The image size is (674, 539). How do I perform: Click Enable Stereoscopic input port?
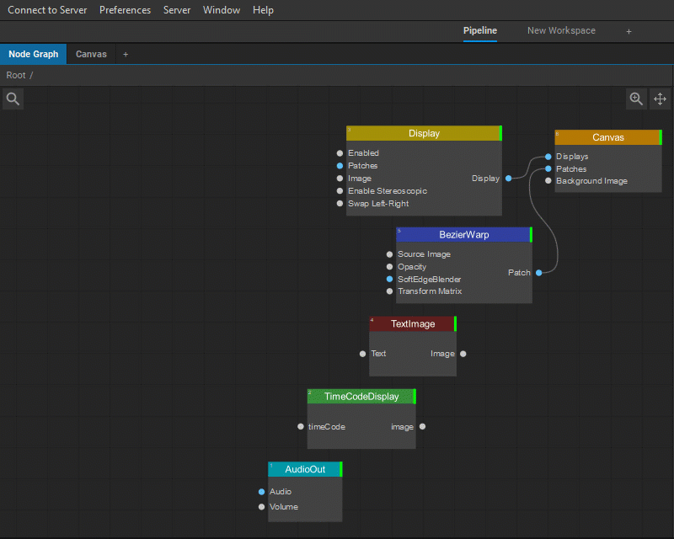pos(340,191)
